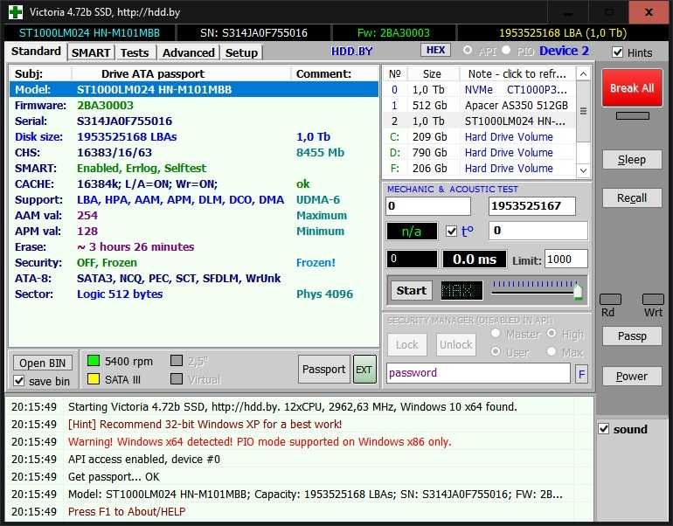Click the Security OFF, Frozen row
673x526 pixels.
(x=194, y=263)
